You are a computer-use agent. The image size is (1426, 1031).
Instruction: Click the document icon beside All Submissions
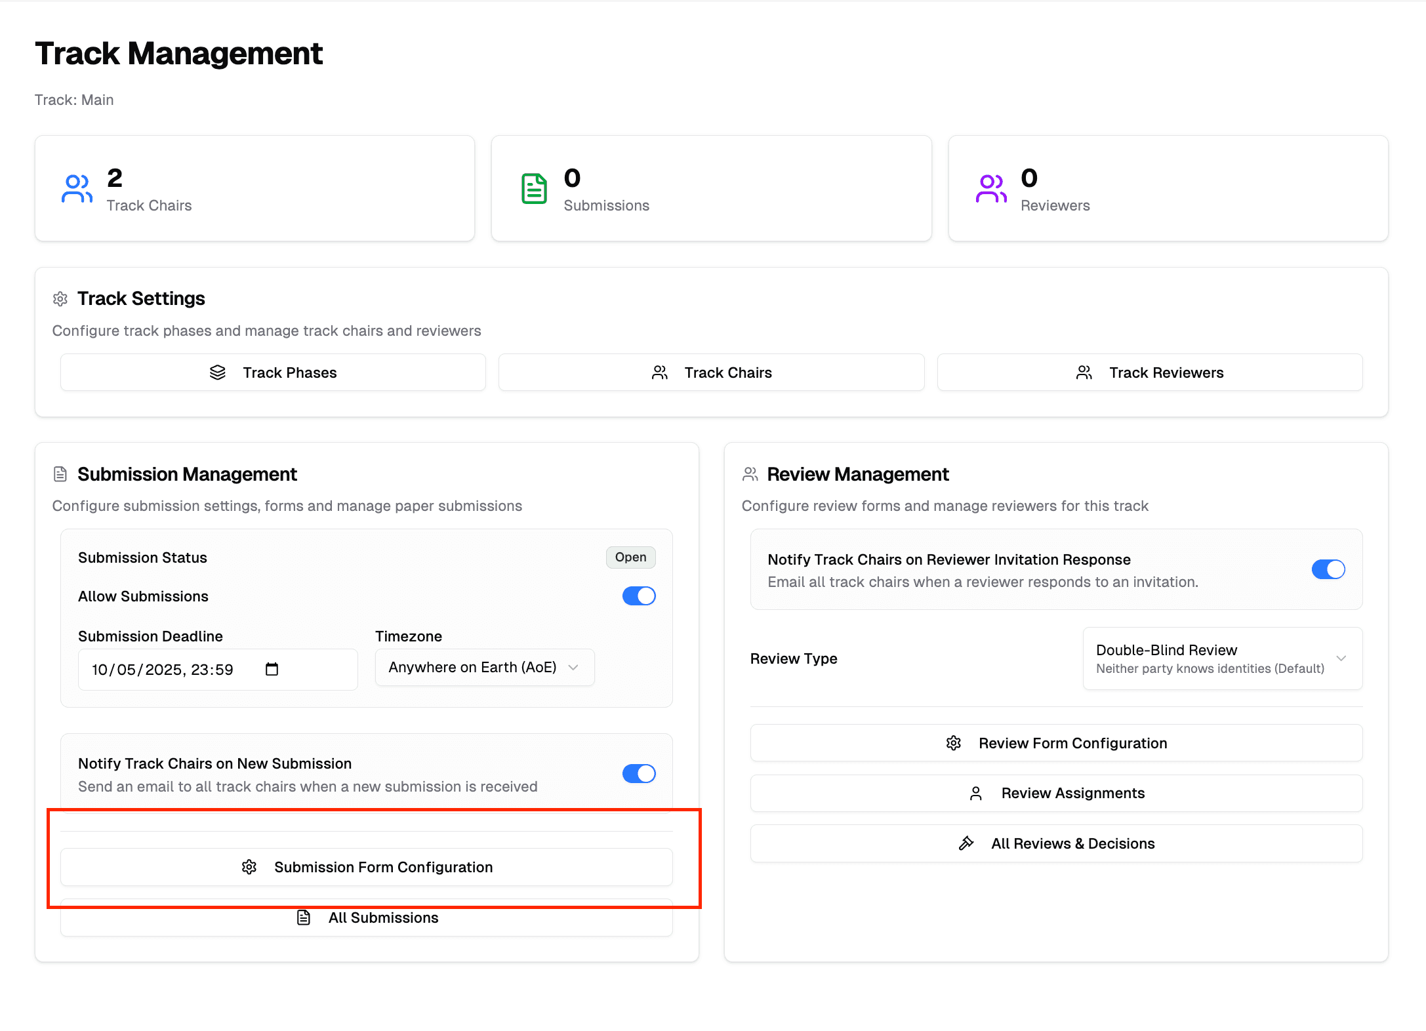coord(304,918)
